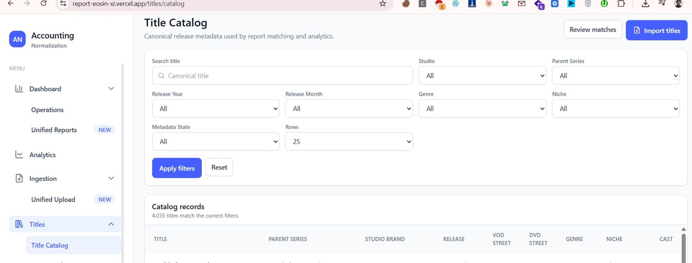The height and width of the screenshot is (263, 692).
Task: Collapse the Ingestion menu chevron
Action: (111, 178)
